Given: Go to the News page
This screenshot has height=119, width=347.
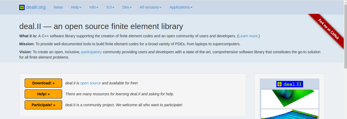Looking at the screenshot, I should point(58,7).
